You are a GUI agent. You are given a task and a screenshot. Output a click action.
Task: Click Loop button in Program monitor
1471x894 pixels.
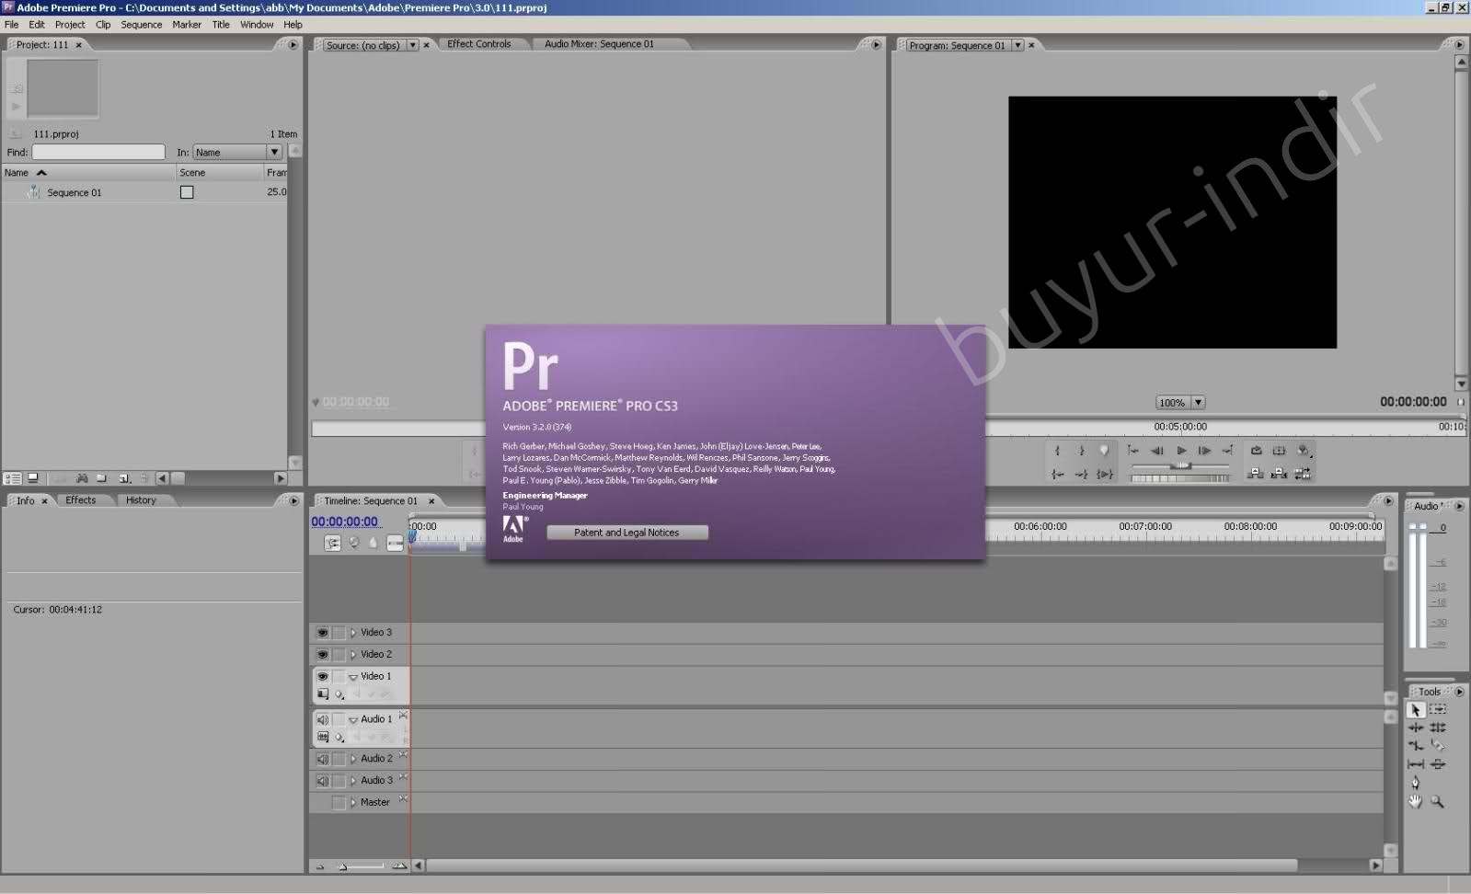pos(1256,451)
